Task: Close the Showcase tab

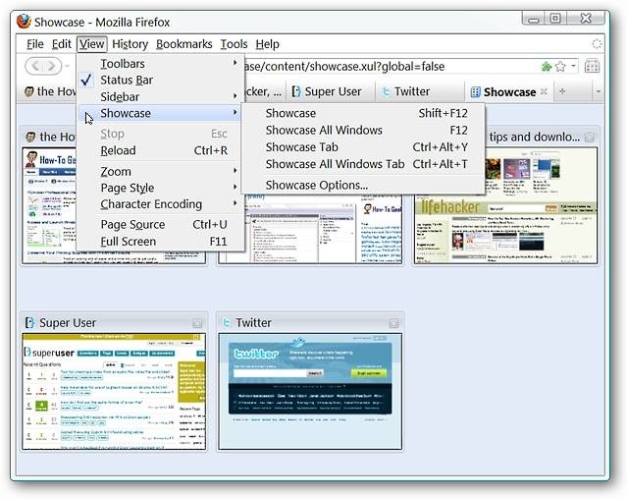Action: [544, 91]
